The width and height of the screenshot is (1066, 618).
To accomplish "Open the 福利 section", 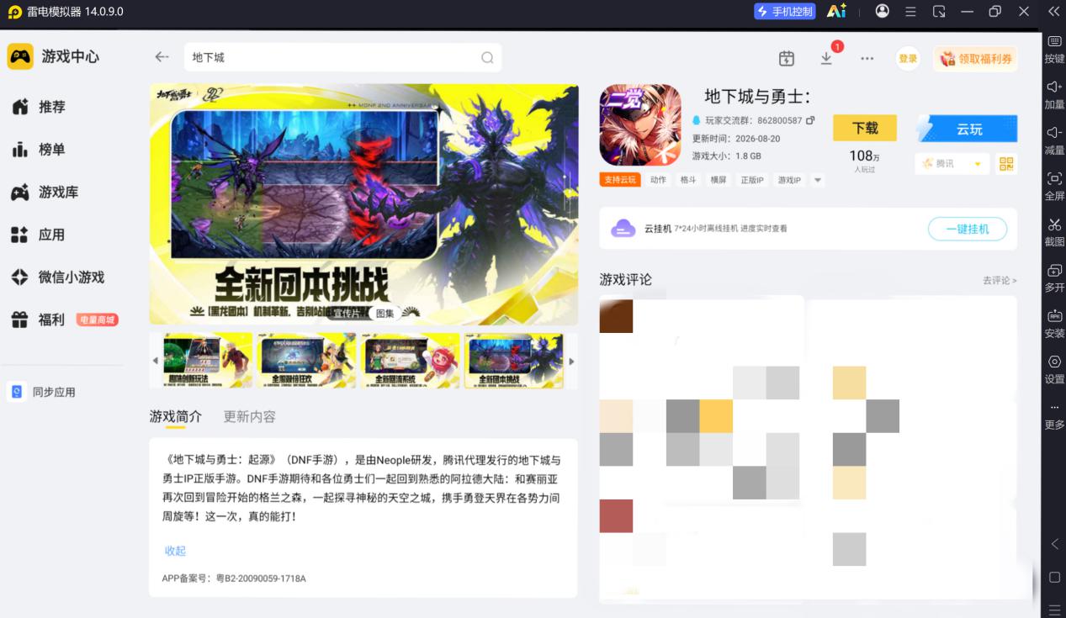I will click(39, 320).
